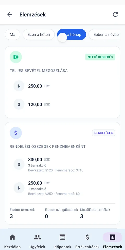Tap the back arrow icon

(10, 15)
